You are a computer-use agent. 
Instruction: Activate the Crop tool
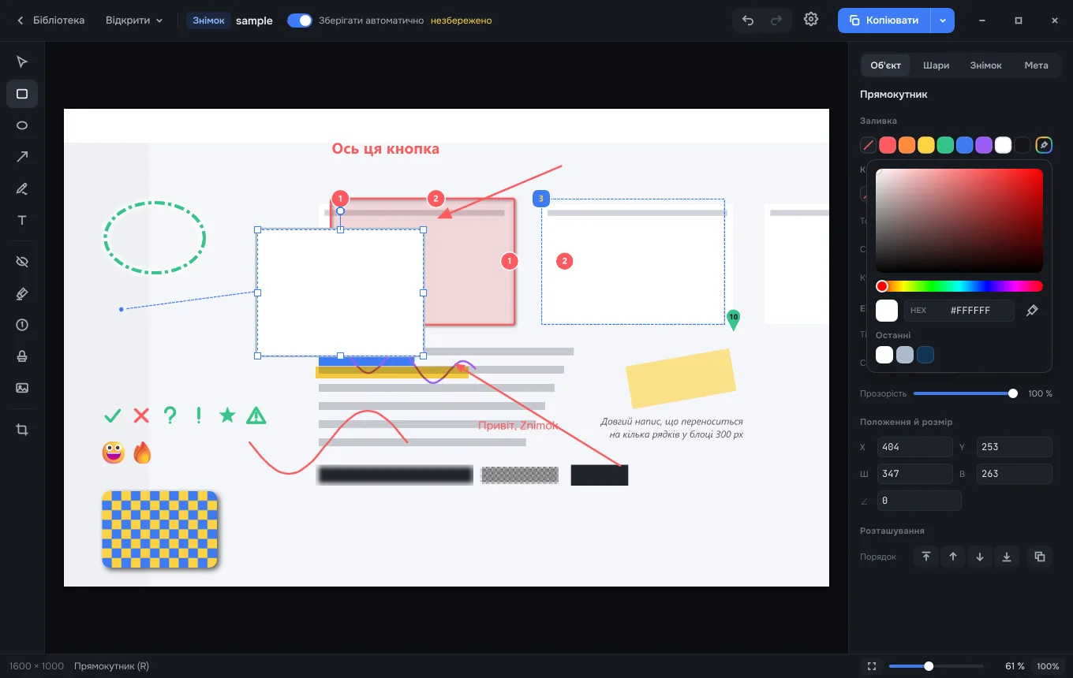(x=22, y=430)
